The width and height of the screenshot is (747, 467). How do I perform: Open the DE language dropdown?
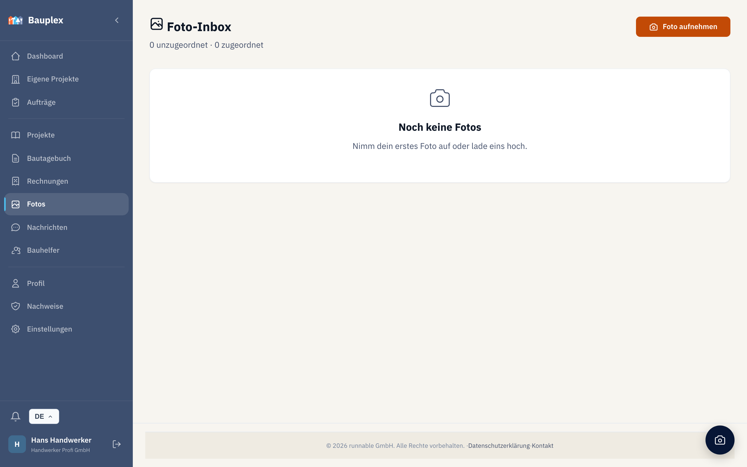(44, 416)
